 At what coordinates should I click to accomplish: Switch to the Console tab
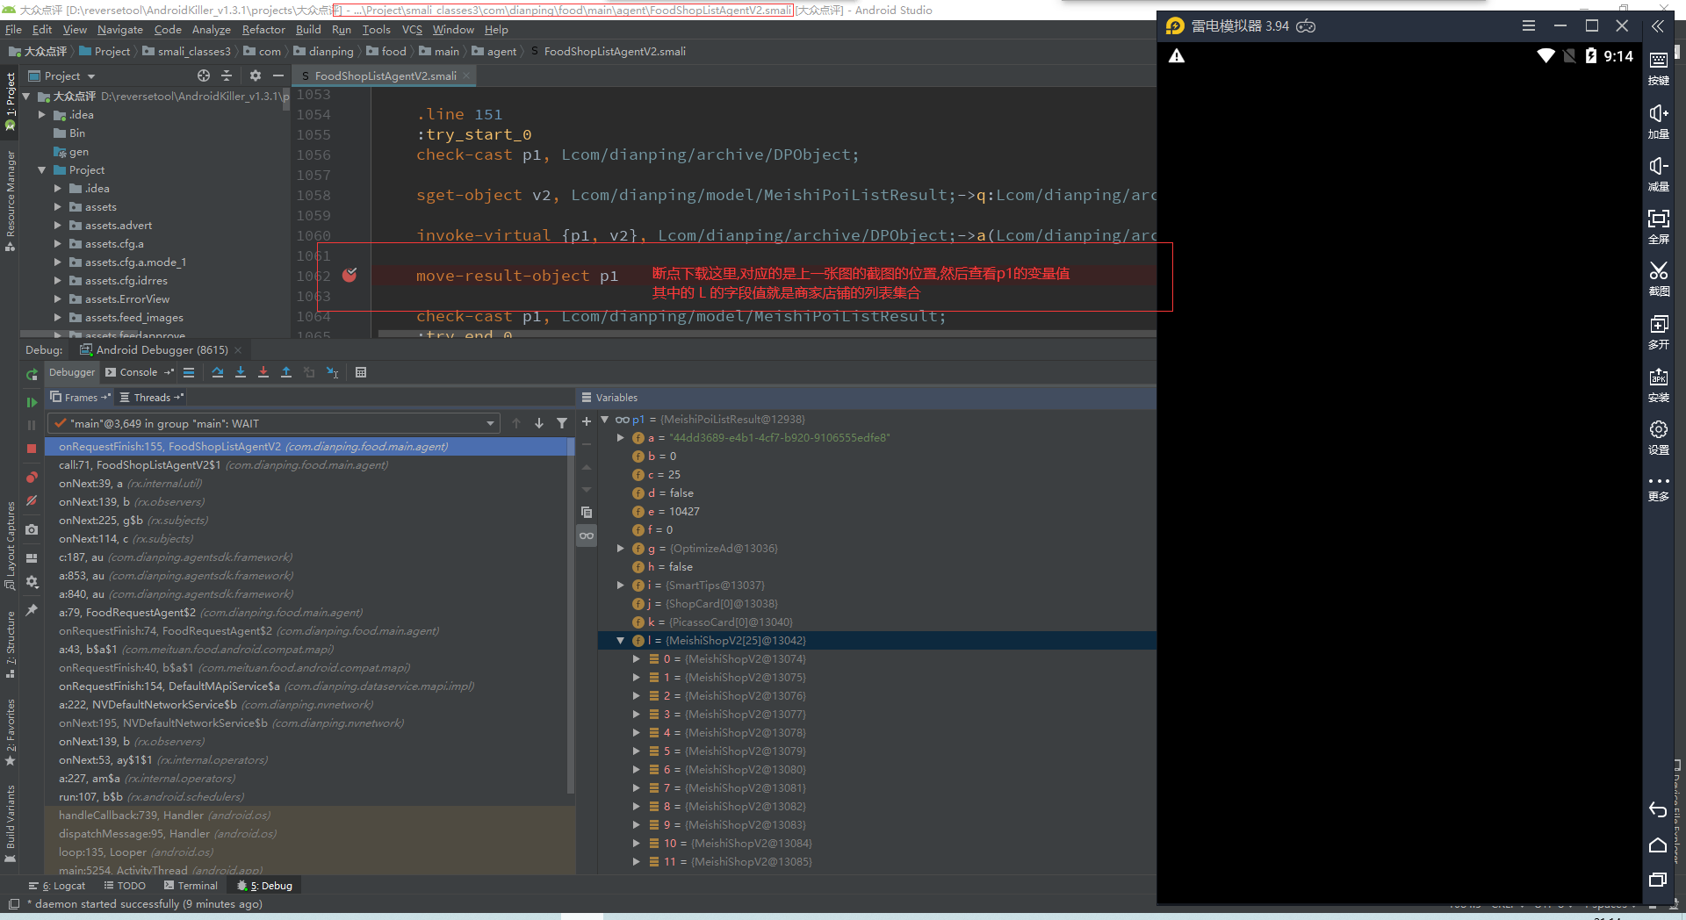[x=138, y=372]
